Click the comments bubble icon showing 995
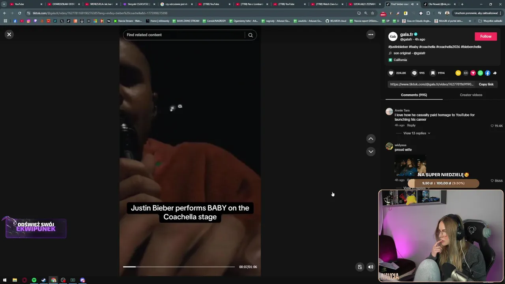This screenshot has width=505, height=284. point(414,73)
